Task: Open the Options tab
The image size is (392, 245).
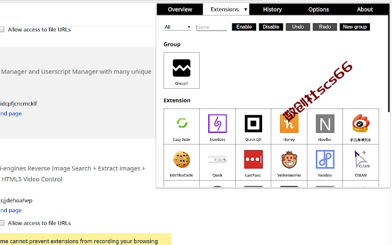Action: [x=318, y=10]
